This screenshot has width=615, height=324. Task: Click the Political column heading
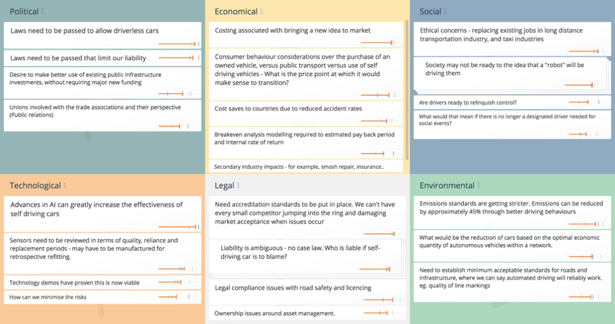pyautogui.click(x=24, y=12)
